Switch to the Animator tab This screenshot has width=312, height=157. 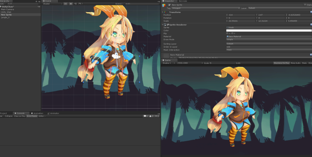click(x=53, y=113)
